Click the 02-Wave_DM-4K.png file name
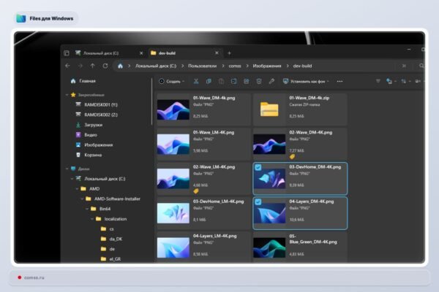Image resolution: width=439 pixels, height=292 pixels. click(x=311, y=132)
